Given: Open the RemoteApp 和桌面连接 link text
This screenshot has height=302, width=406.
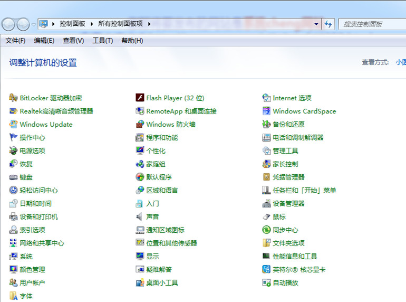Looking at the screenshot, I should coord(181,111).
